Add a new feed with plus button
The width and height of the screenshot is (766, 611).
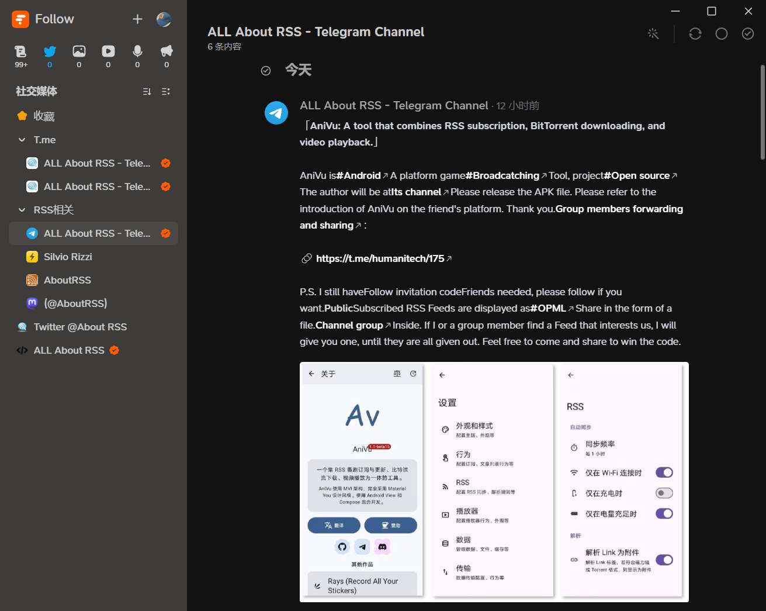[x=137, y=19]
